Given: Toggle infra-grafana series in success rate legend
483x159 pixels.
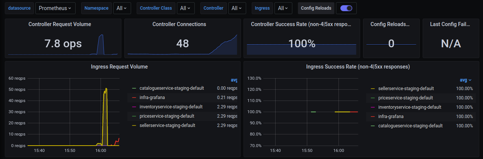Looking at the screenshot, I should pos(391,117).
